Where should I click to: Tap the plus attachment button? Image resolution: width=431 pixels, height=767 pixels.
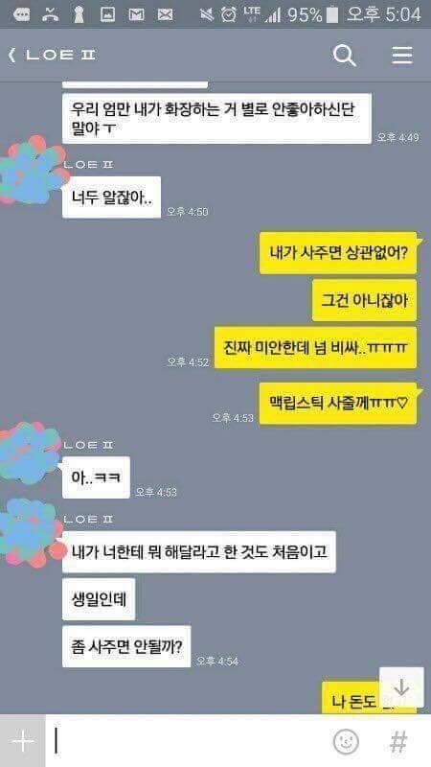click(22, 741)
